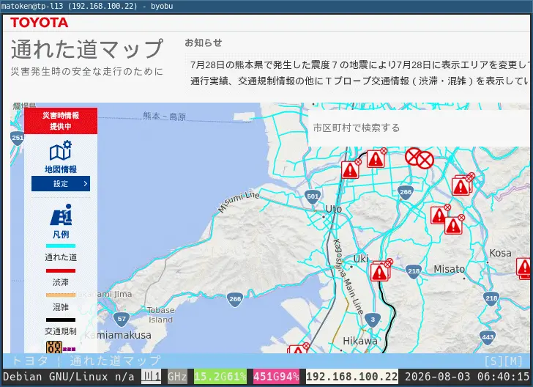Click the Uki city label on map
Screen dimensions: 533x387
click(x=361, y=259)
